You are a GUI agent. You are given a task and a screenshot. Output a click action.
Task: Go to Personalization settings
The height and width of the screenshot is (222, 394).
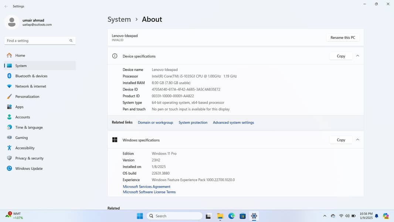[x=27, y=97]
